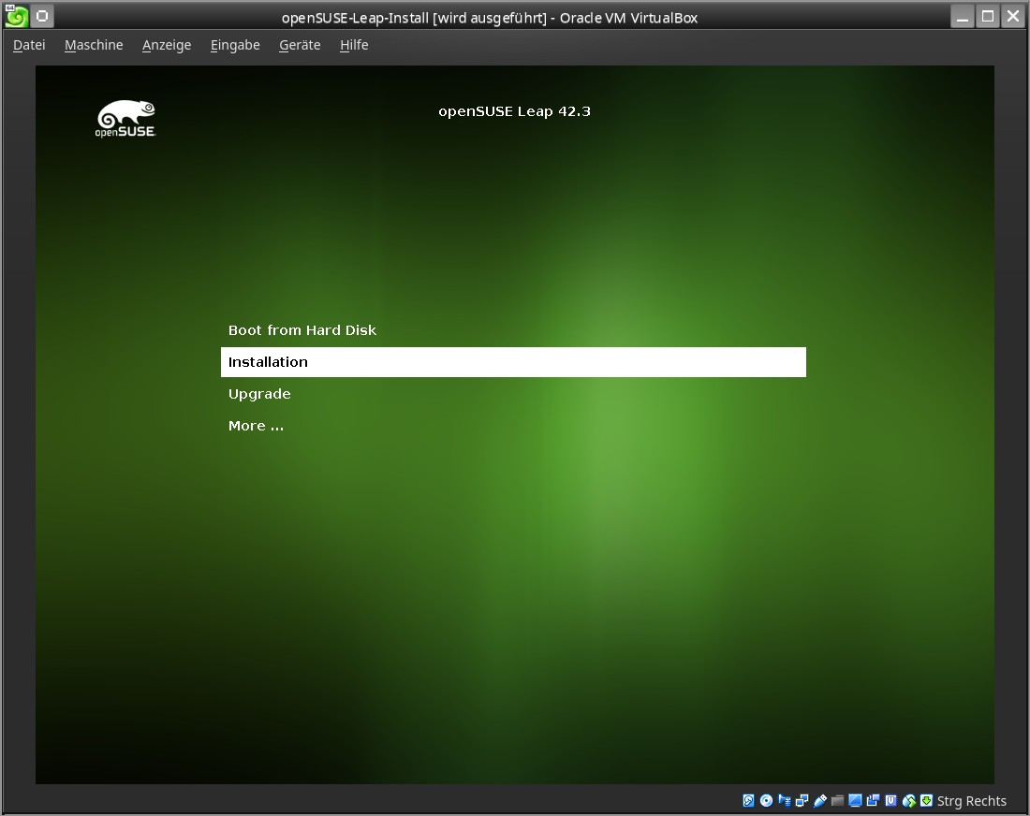The height and width of the screenshot is (816, 1030).
Task: Click the CPU virtualization status icon
Action: (x=890, y=800)
